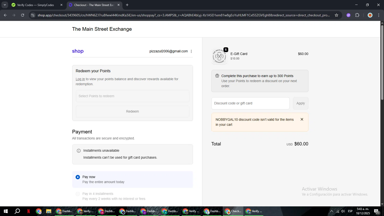This screenshot has width=384, height=216.
Task: Open Select Points to redeem dropdown
Action: click(x=132, y=96)
